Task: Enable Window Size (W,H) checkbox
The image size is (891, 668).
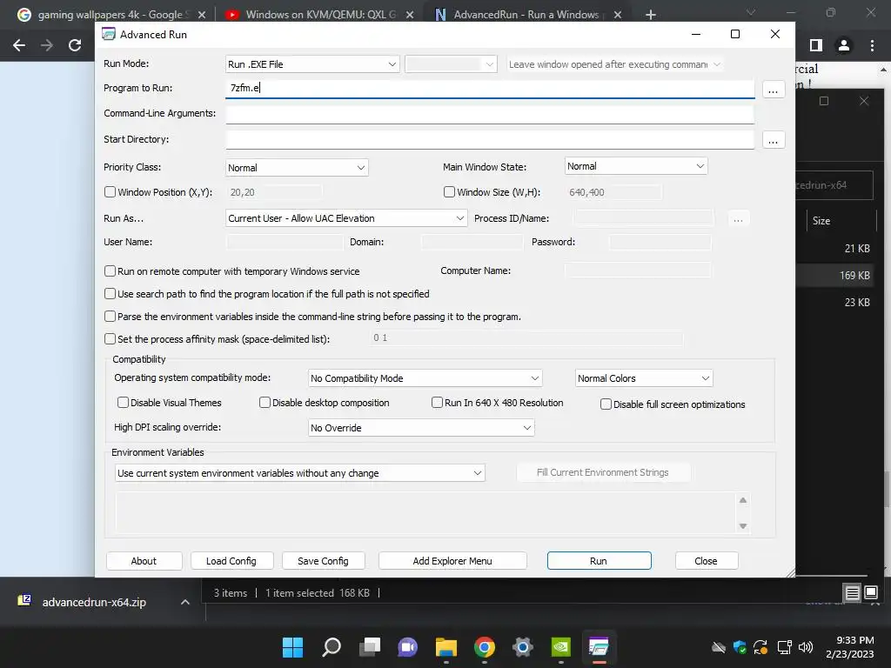Action: click(x=450, y=192)
